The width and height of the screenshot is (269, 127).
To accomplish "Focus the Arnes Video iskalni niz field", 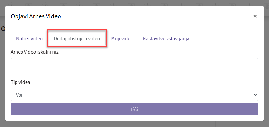I will pyautogui.click(x=134, y=64).
